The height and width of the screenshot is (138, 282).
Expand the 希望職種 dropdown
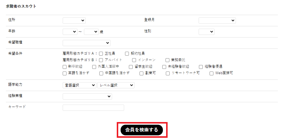coord(86,43)
